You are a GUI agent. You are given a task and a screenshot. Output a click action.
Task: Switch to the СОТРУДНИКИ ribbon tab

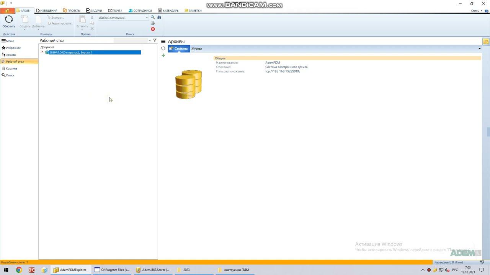pos(140,11)
